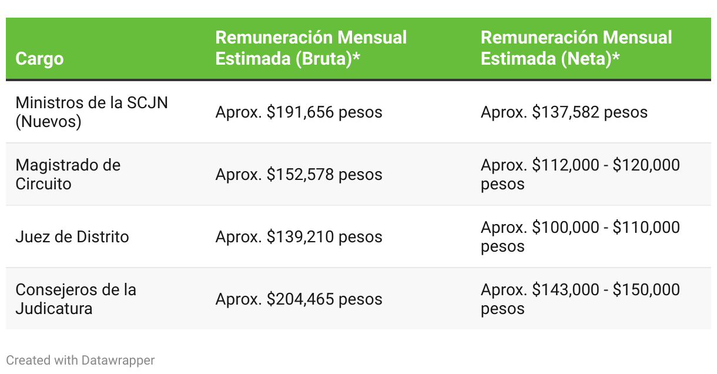Image resolution: width=717 pixels, height=374 pixels.
Task: Click the asterisk after (Bruta) header
Action: (356, 58)
